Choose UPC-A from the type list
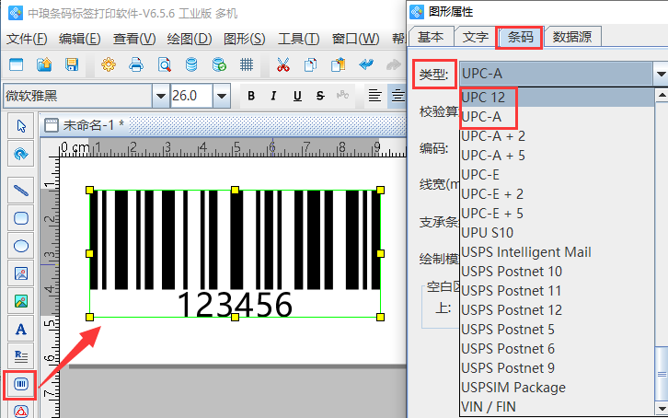The height and width of the screenshot is (418, 668). point(558,116)
